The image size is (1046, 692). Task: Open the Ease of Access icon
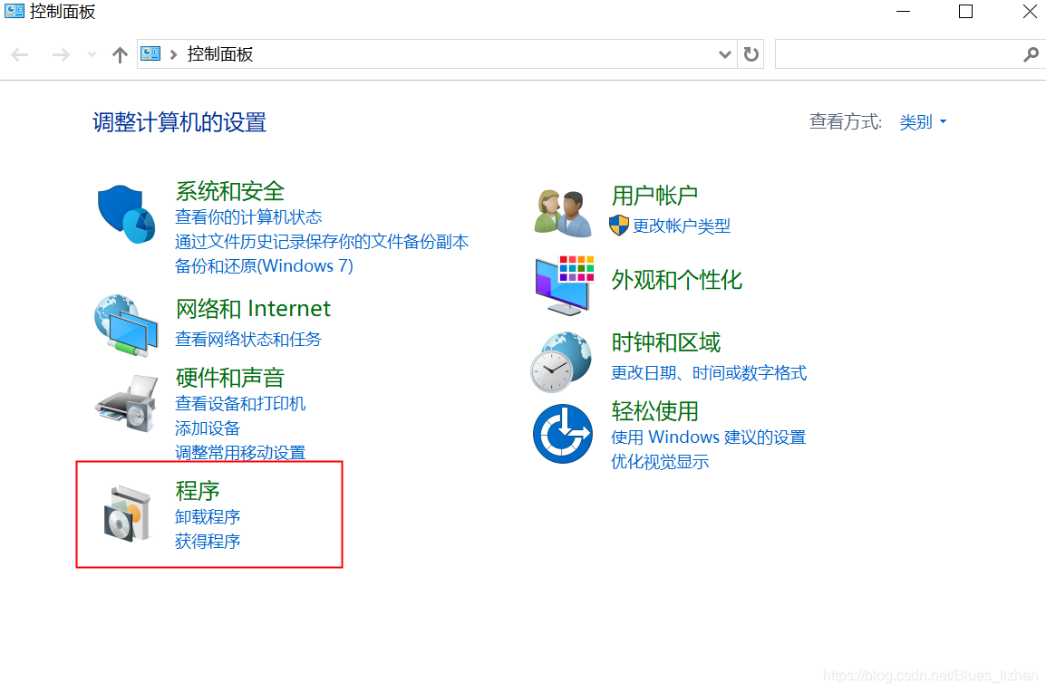pyautogui.click(x=562, y=433)
